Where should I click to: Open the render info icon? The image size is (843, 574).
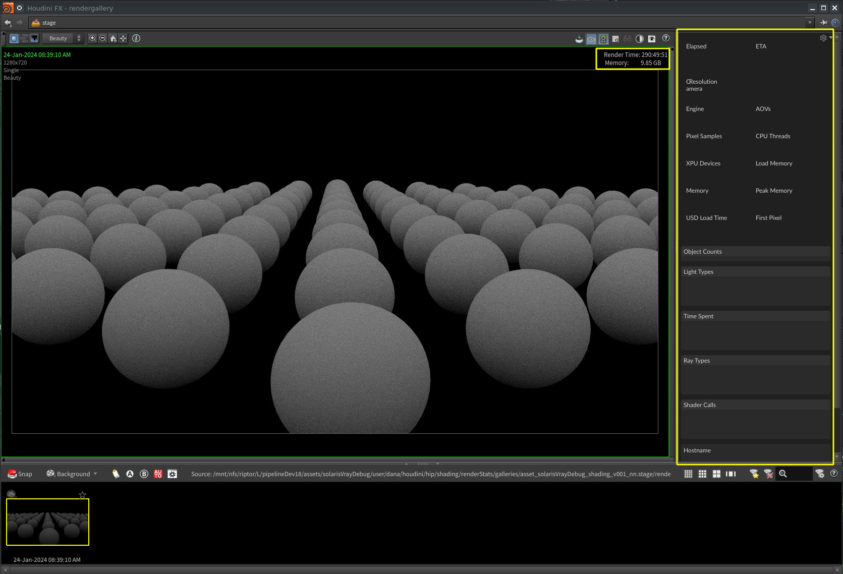pos(136,38)
